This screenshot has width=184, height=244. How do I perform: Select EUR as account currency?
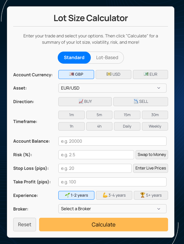(151, 74)
